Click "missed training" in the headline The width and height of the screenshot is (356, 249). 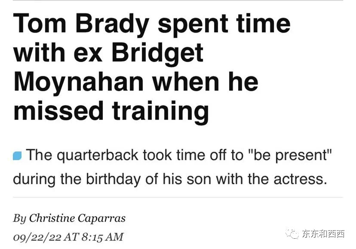coord(111,112)
